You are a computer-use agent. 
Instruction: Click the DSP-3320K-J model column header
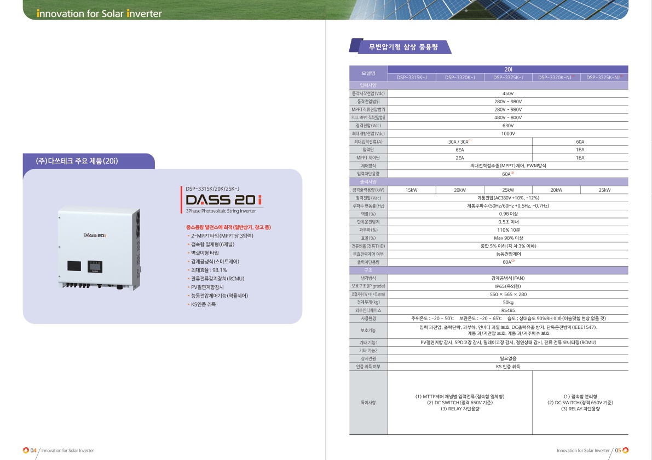[460, 78]
